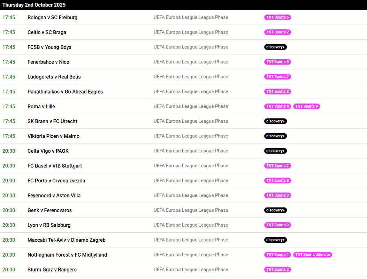Select the Sturm Graz v Rangers match
The image size is (367, 279).
tap(52, 270)
